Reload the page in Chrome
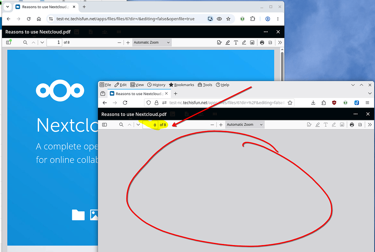The width and height of the screenshot is (375, 252). pos(29,19)
